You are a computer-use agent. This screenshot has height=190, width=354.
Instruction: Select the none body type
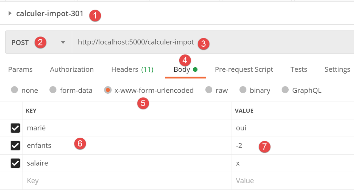click(15, 90)
